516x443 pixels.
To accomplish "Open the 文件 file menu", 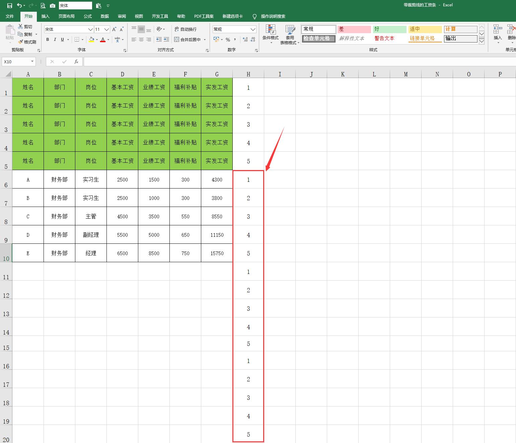I will 10,16.
